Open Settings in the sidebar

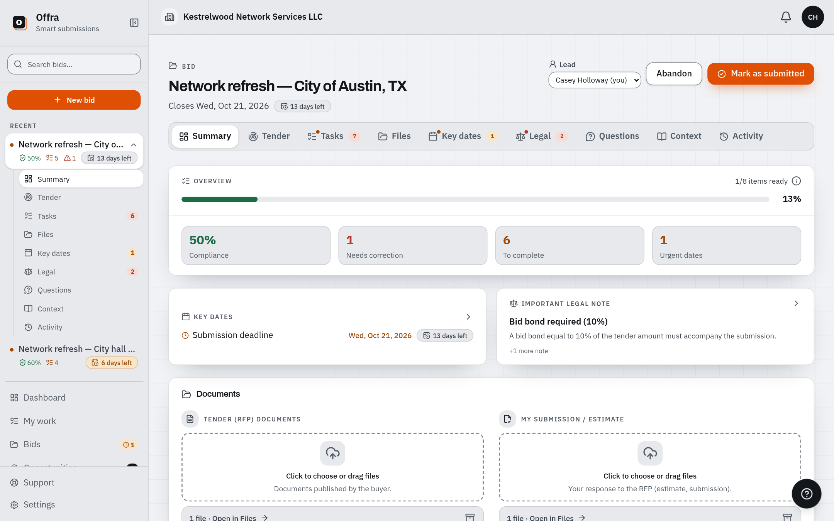(x=74, y=504)
